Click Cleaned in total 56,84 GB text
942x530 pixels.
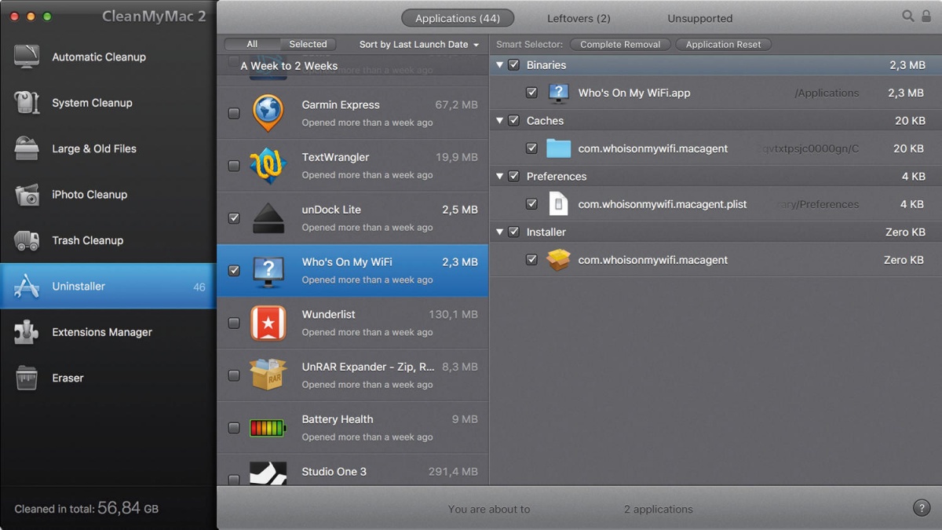tap(86, 509)
